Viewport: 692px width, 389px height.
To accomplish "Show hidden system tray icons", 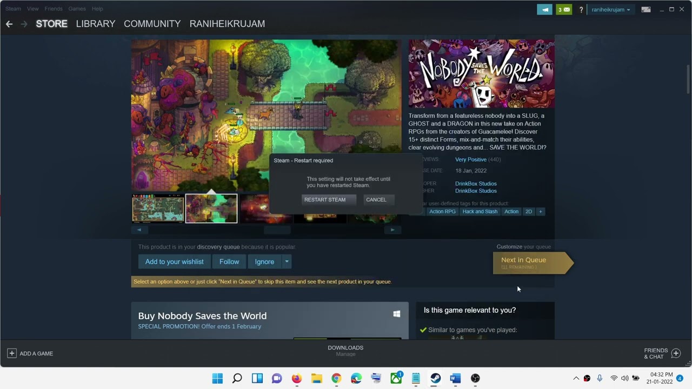I will click(576, 378).
